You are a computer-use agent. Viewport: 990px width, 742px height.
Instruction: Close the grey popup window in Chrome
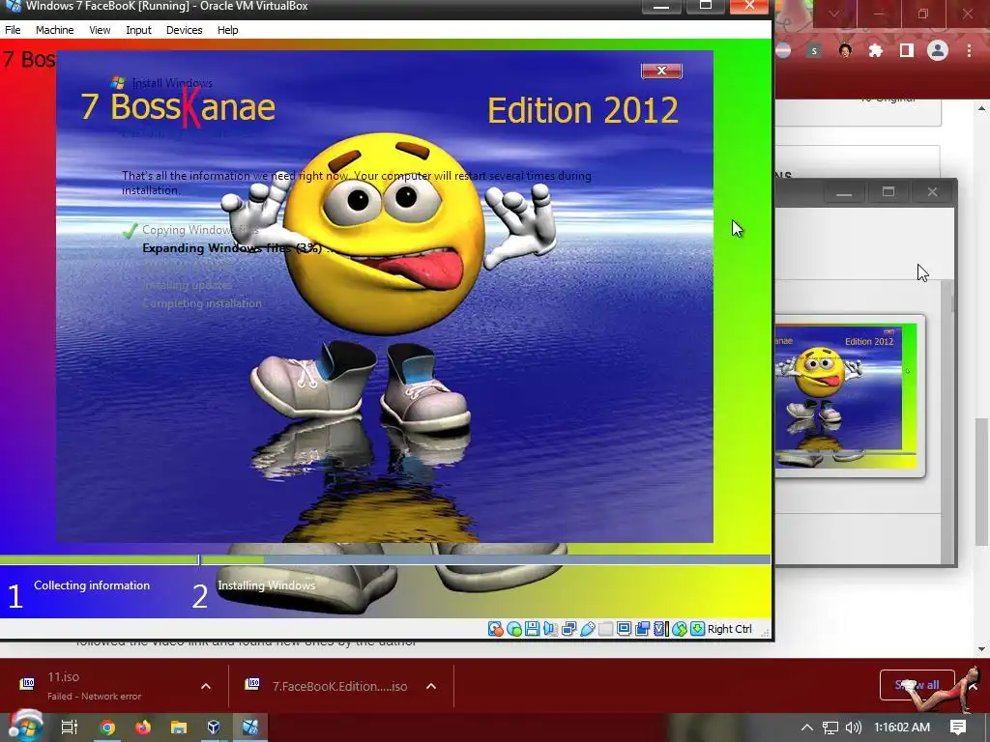coord(932,192)
